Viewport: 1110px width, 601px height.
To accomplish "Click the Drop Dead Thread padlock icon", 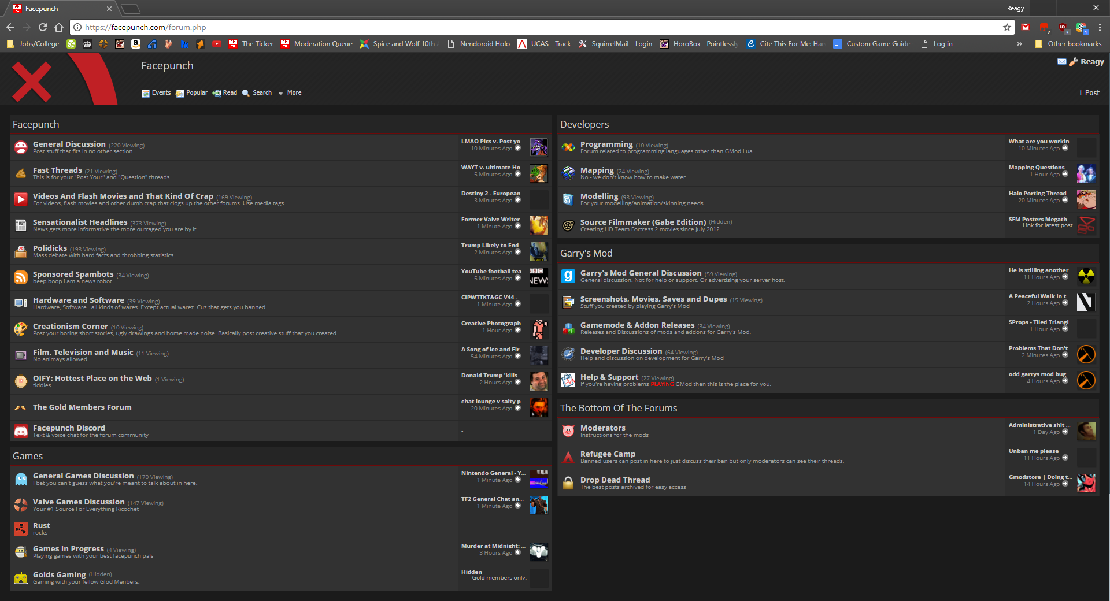I will (x=568, y=483).
